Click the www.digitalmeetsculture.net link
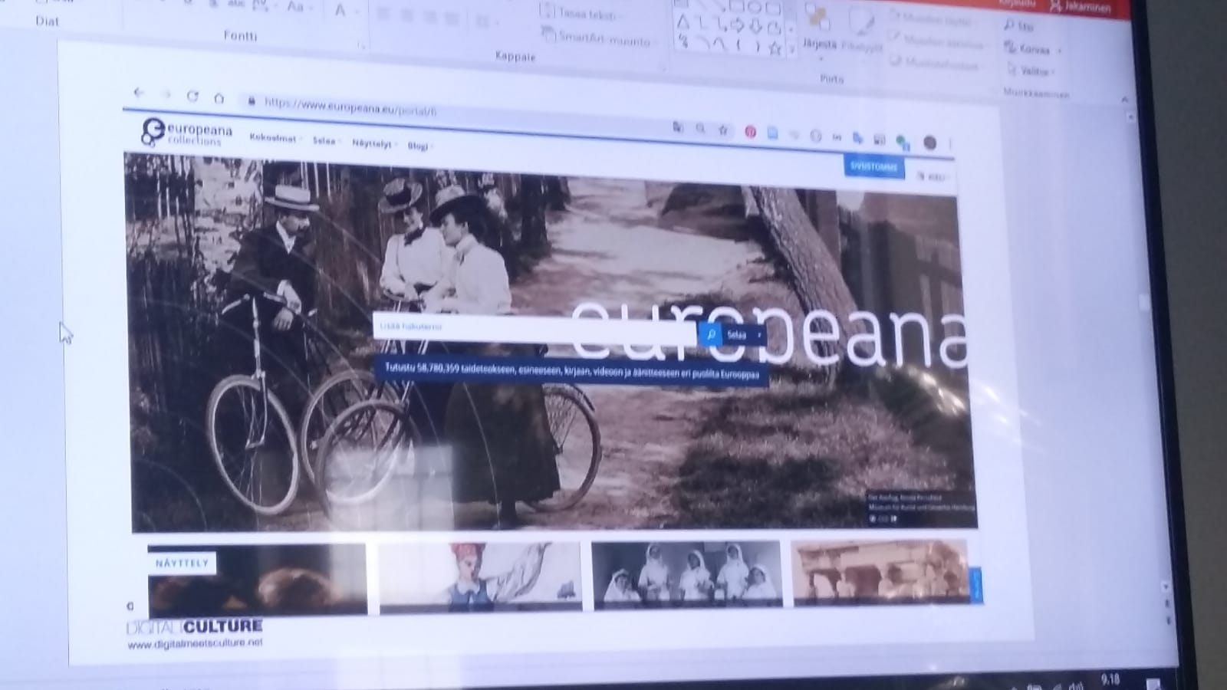Screen dimensions: 1227x690 click(x=195, y=643)
